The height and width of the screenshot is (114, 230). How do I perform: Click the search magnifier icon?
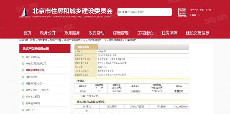169,12
